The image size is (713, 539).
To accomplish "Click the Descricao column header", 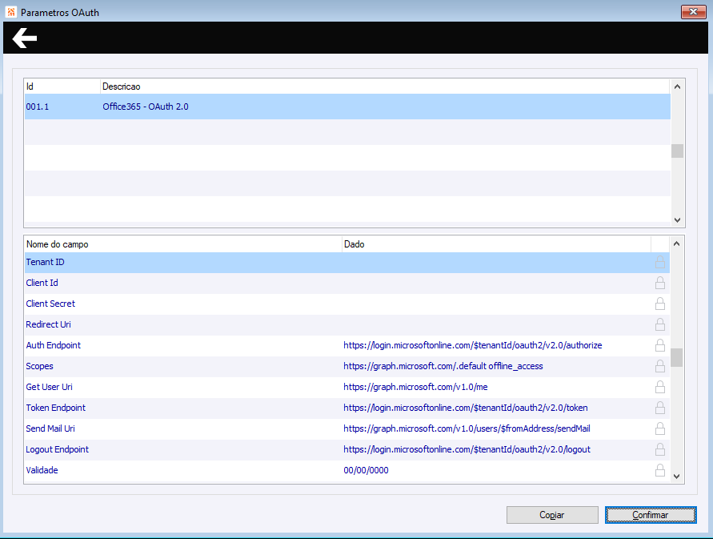I will (x=385, y=86).
